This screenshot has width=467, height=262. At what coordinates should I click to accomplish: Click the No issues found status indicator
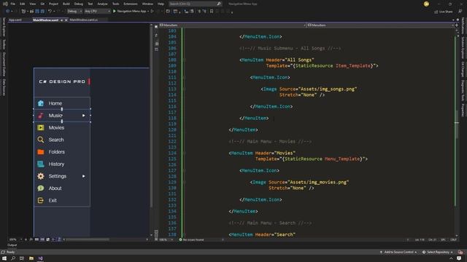click(191, 239)
